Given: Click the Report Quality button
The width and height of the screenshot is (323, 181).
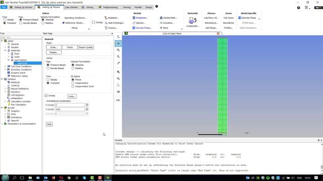Looking at the screenshot, I should point(86,47).
